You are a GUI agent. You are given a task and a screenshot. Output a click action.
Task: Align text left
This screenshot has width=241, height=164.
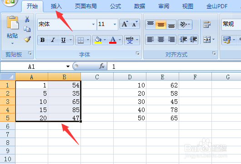[151, 40]
